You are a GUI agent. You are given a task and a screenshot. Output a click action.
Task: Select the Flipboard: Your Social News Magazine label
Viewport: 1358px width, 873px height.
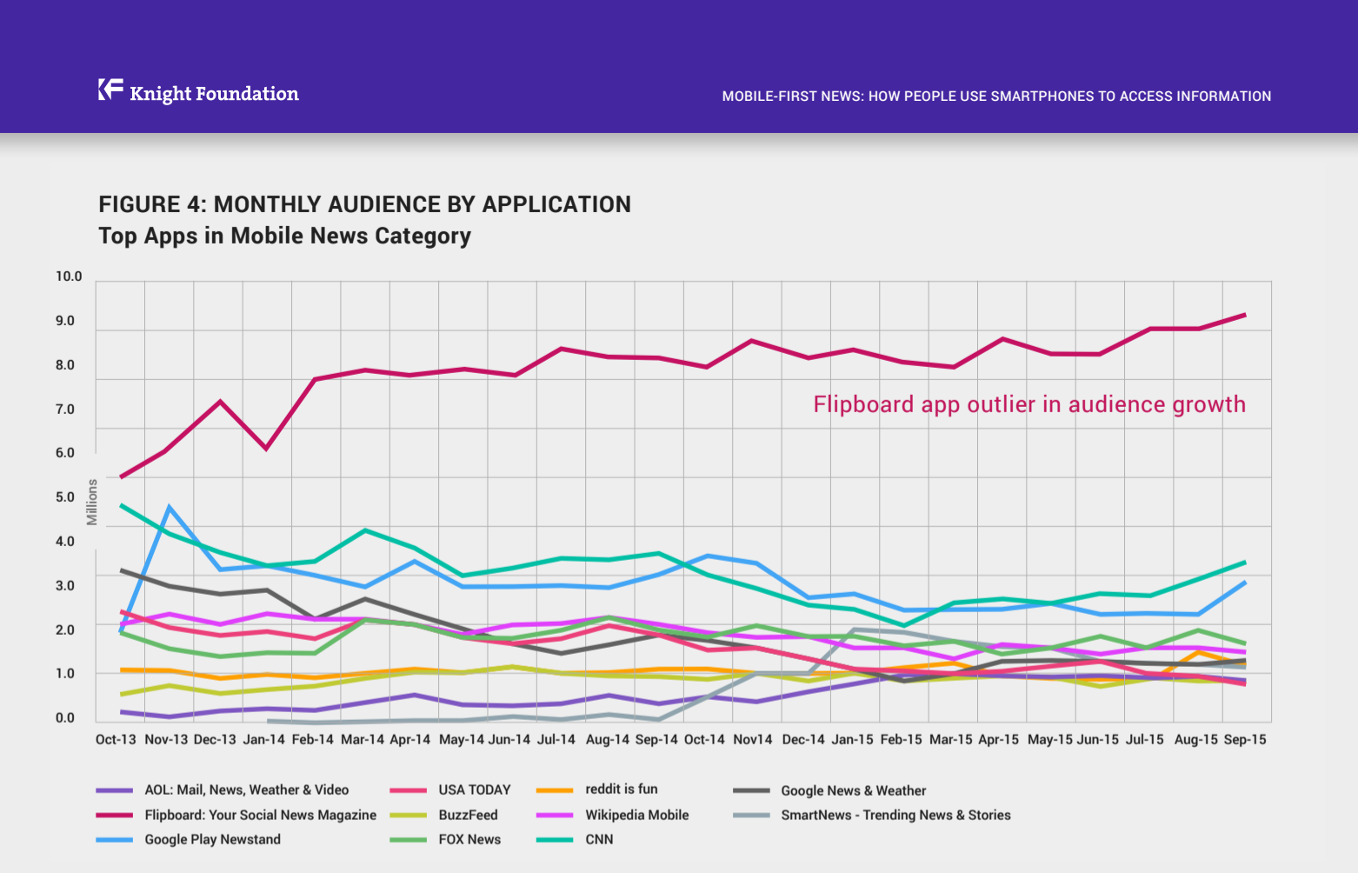(261, 815)
